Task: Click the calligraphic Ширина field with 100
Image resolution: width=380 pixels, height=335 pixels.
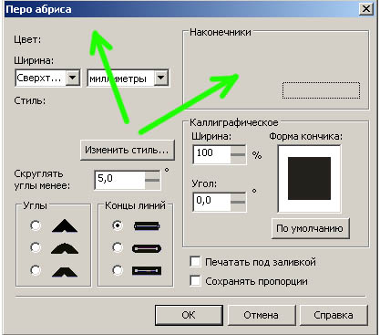Action: (211, 154)
